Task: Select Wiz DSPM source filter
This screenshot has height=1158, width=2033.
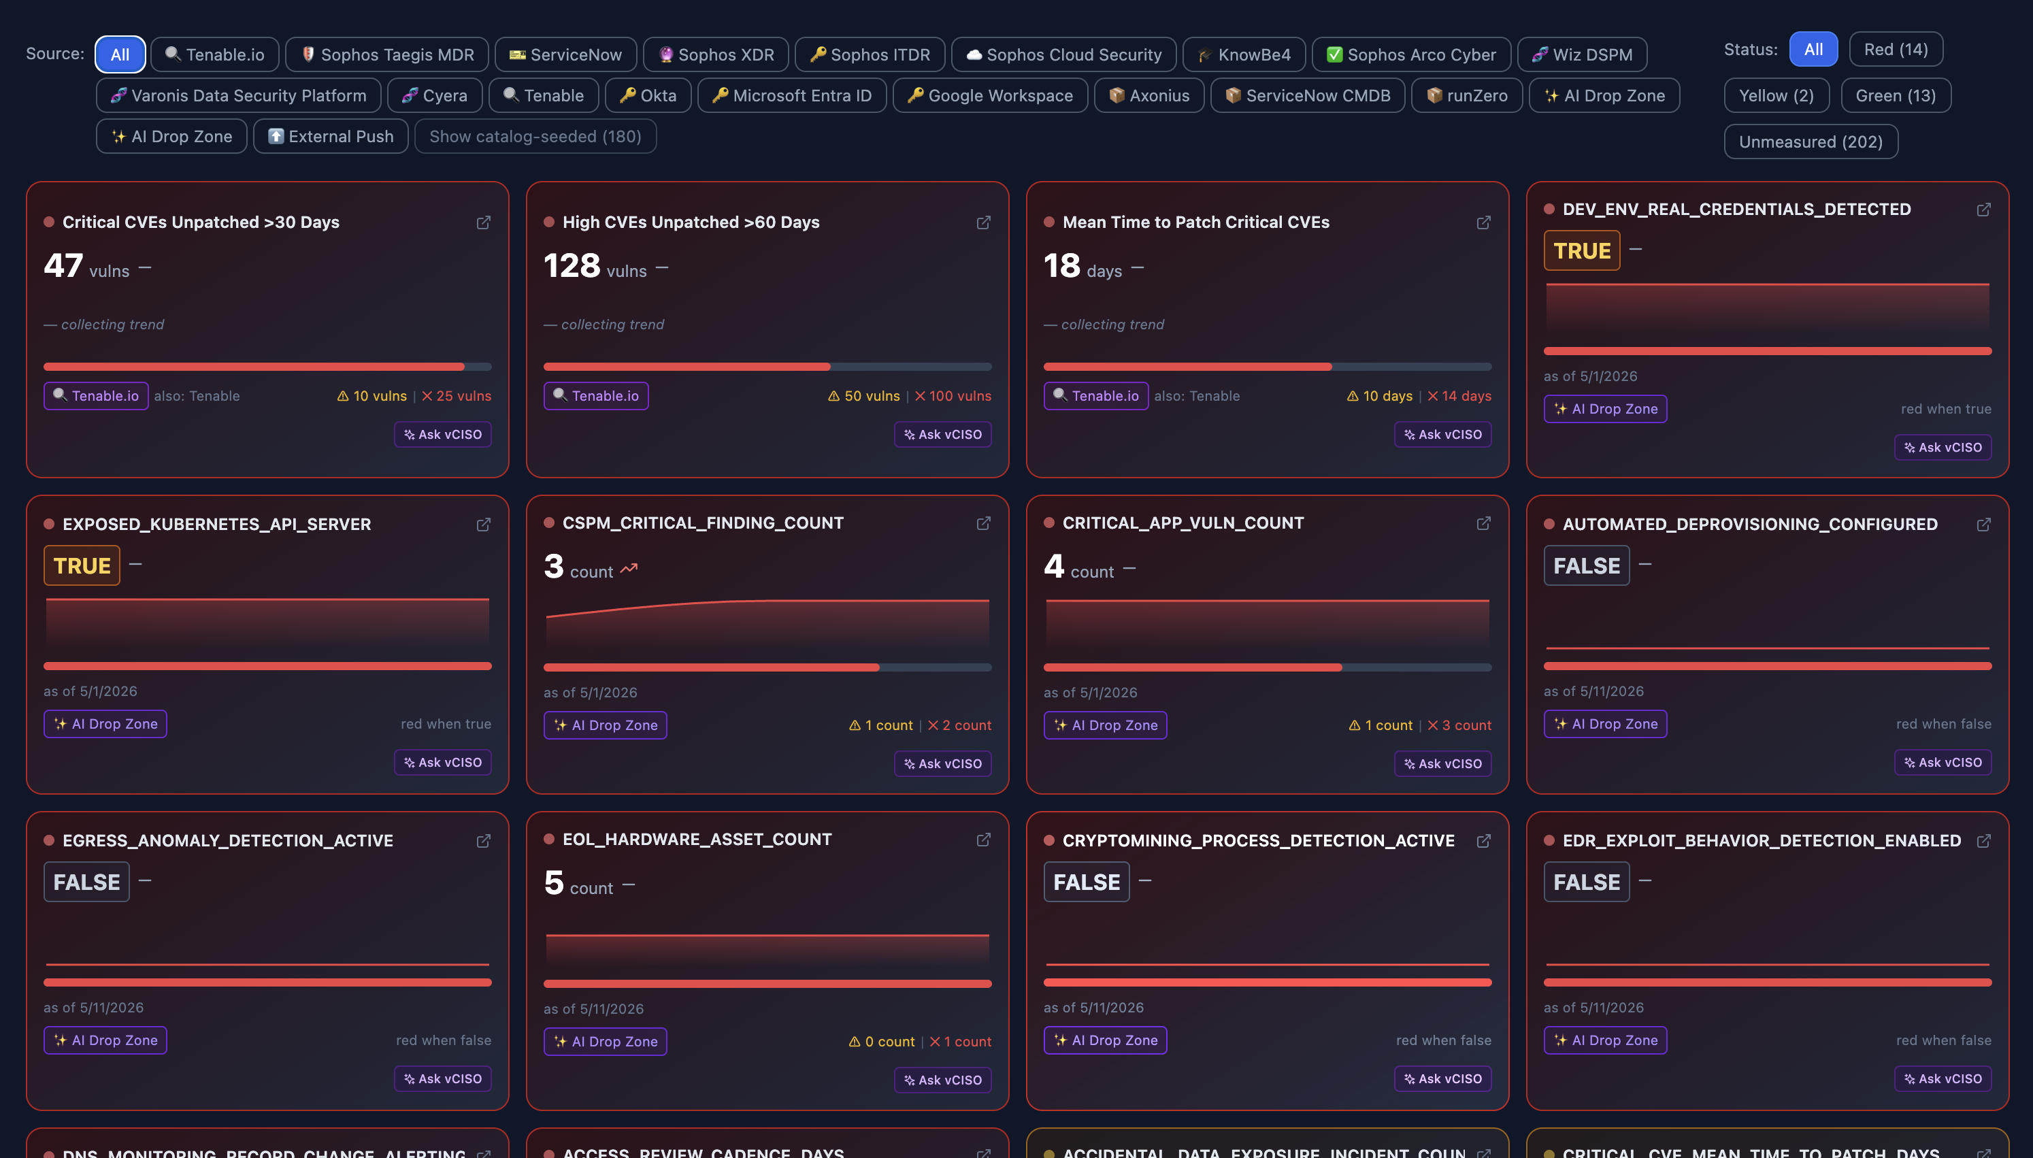Action: [1582, 54]
